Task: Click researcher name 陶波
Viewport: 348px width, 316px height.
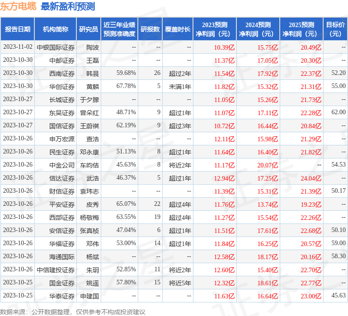Action: coord(93,47)
